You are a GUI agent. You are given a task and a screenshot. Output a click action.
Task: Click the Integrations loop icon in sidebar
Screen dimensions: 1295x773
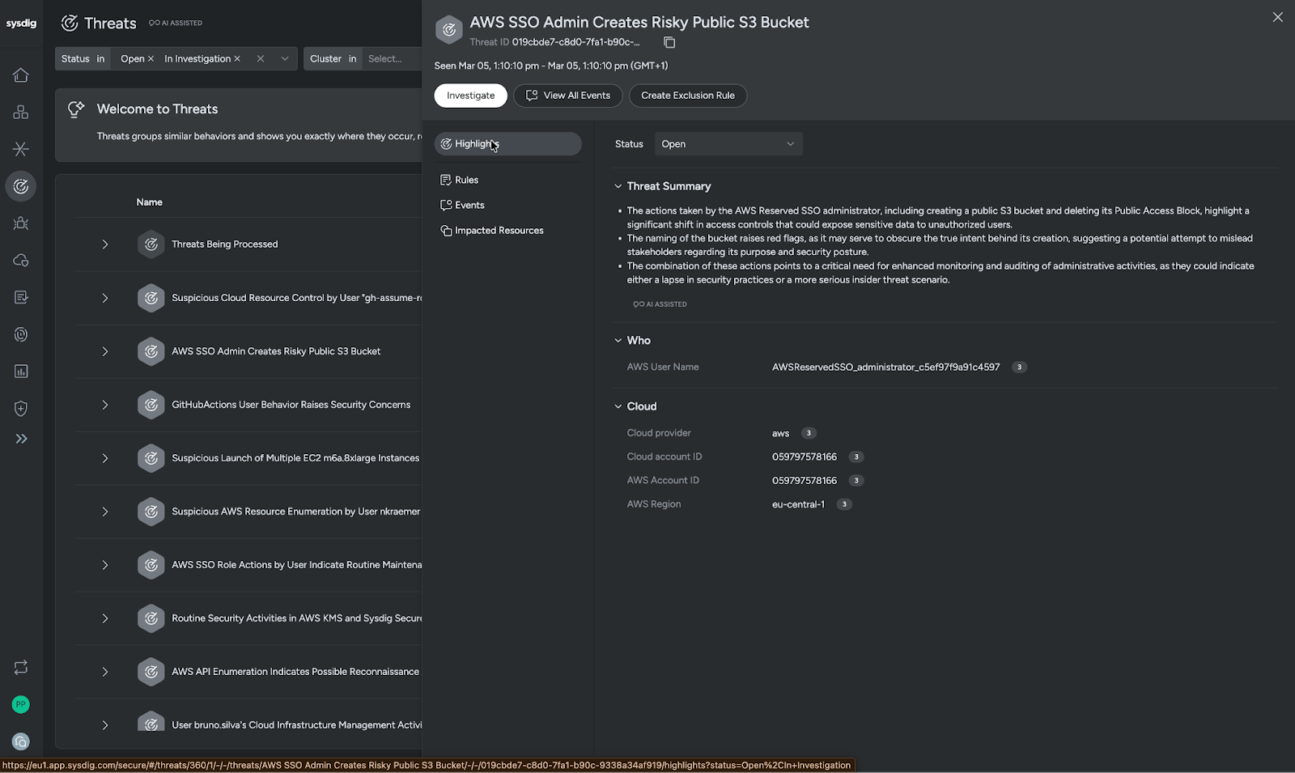21,667
